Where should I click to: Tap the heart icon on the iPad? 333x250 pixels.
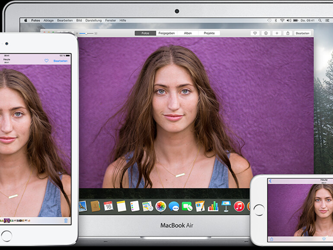pos(46,61)
